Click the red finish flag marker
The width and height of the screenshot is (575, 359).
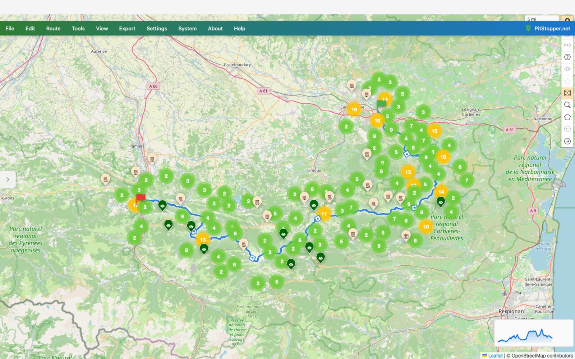click(140, 197)
